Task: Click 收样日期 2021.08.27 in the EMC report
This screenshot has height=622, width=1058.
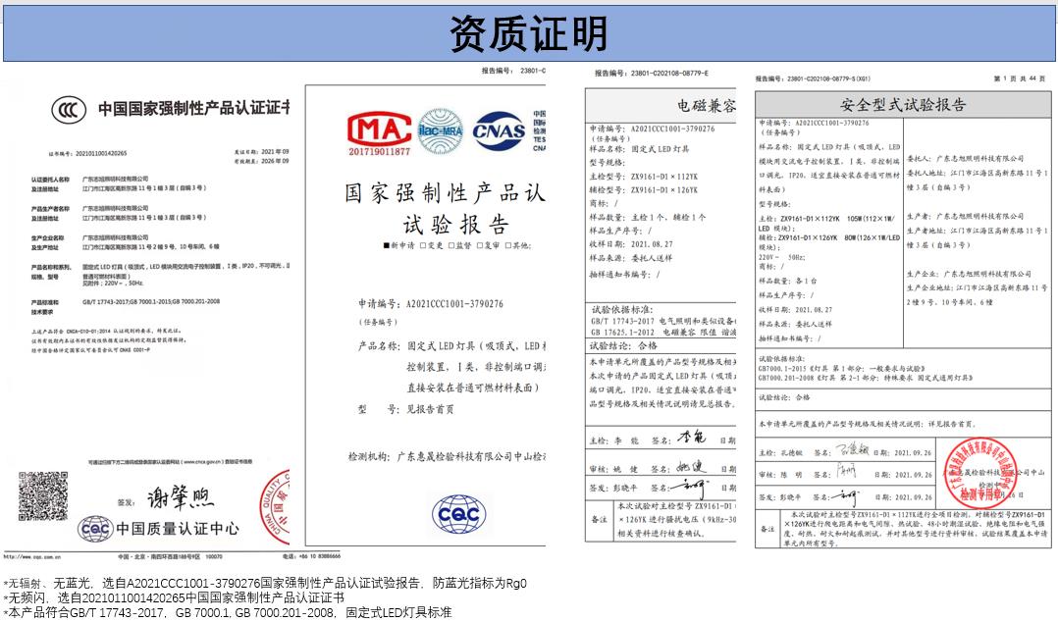Action: (x=631, y=244)
